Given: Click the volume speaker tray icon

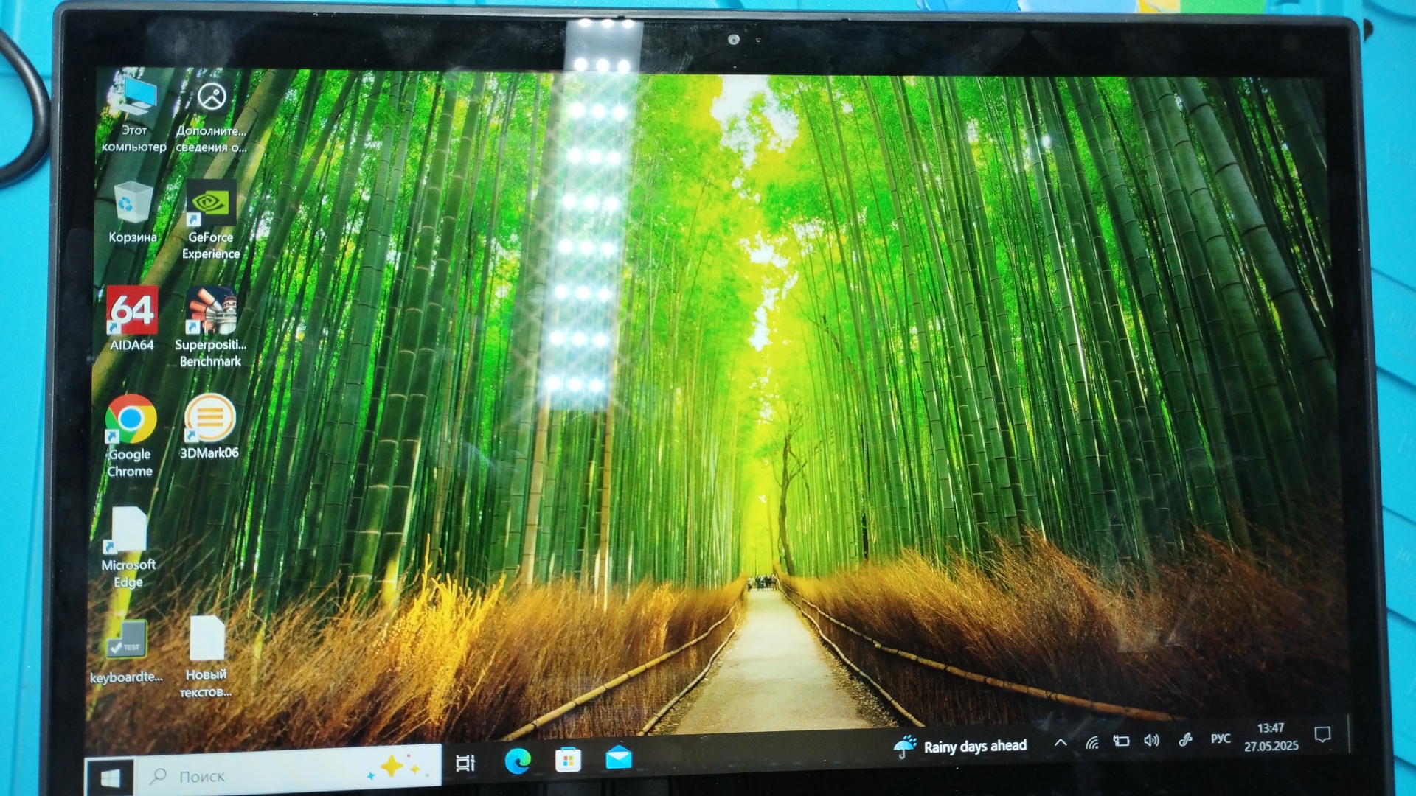Looking at the screenshot, I should pyautogui.click(x=1151, y=740).
